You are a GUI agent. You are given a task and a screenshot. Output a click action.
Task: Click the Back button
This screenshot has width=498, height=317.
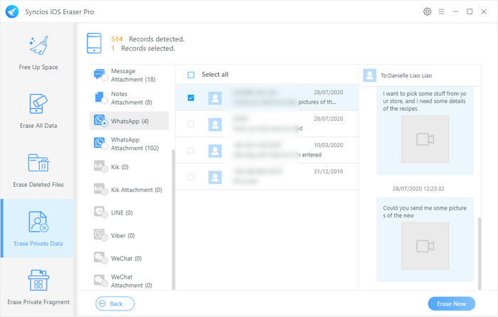115,303
